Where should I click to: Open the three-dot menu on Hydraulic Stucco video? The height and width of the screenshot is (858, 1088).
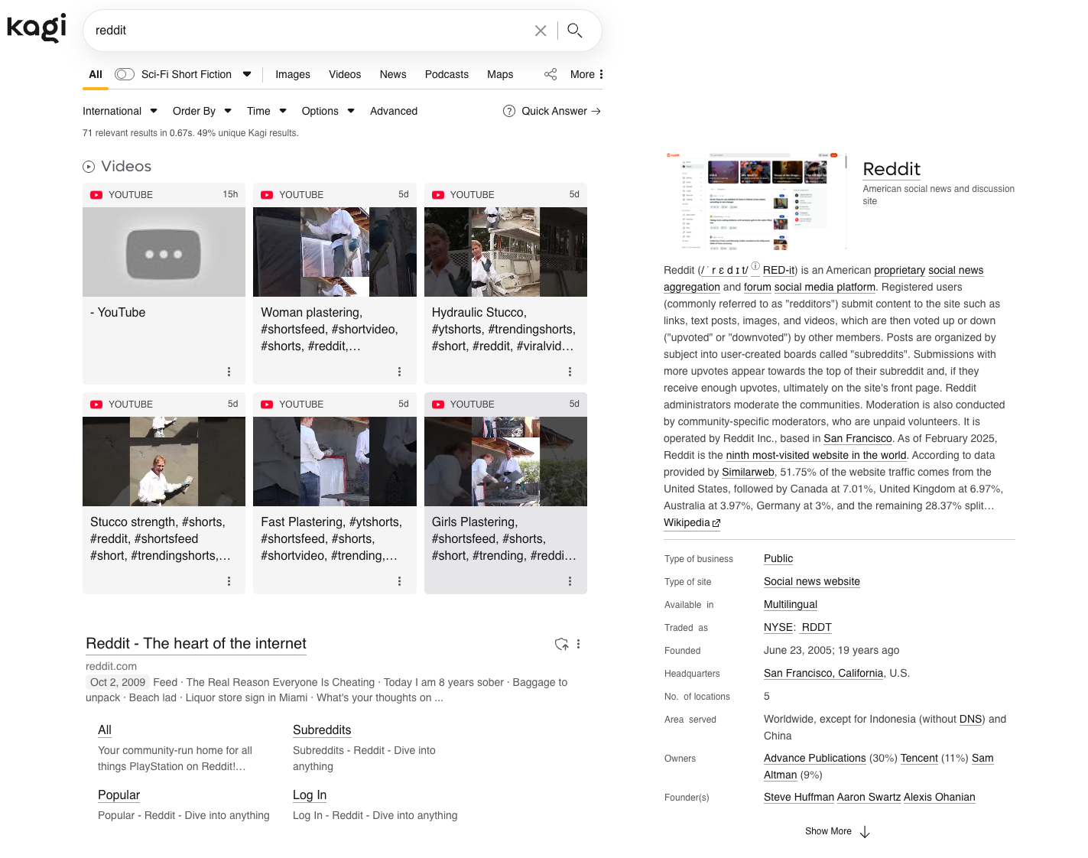click(570, 372)
